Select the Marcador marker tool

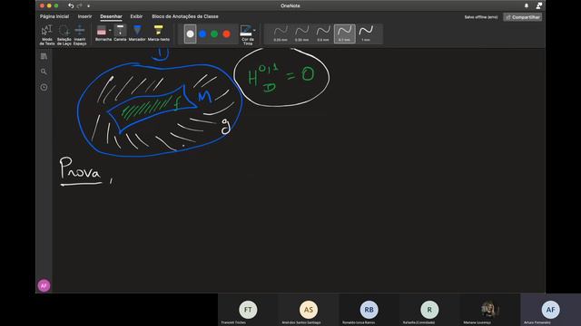[137, 33]
